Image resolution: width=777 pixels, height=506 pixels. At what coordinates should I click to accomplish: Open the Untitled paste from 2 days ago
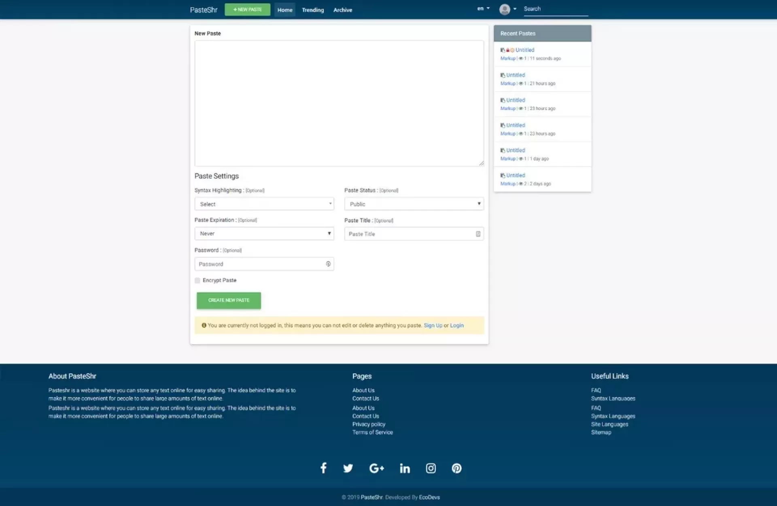pyautogui.click(x=516, y=176)
